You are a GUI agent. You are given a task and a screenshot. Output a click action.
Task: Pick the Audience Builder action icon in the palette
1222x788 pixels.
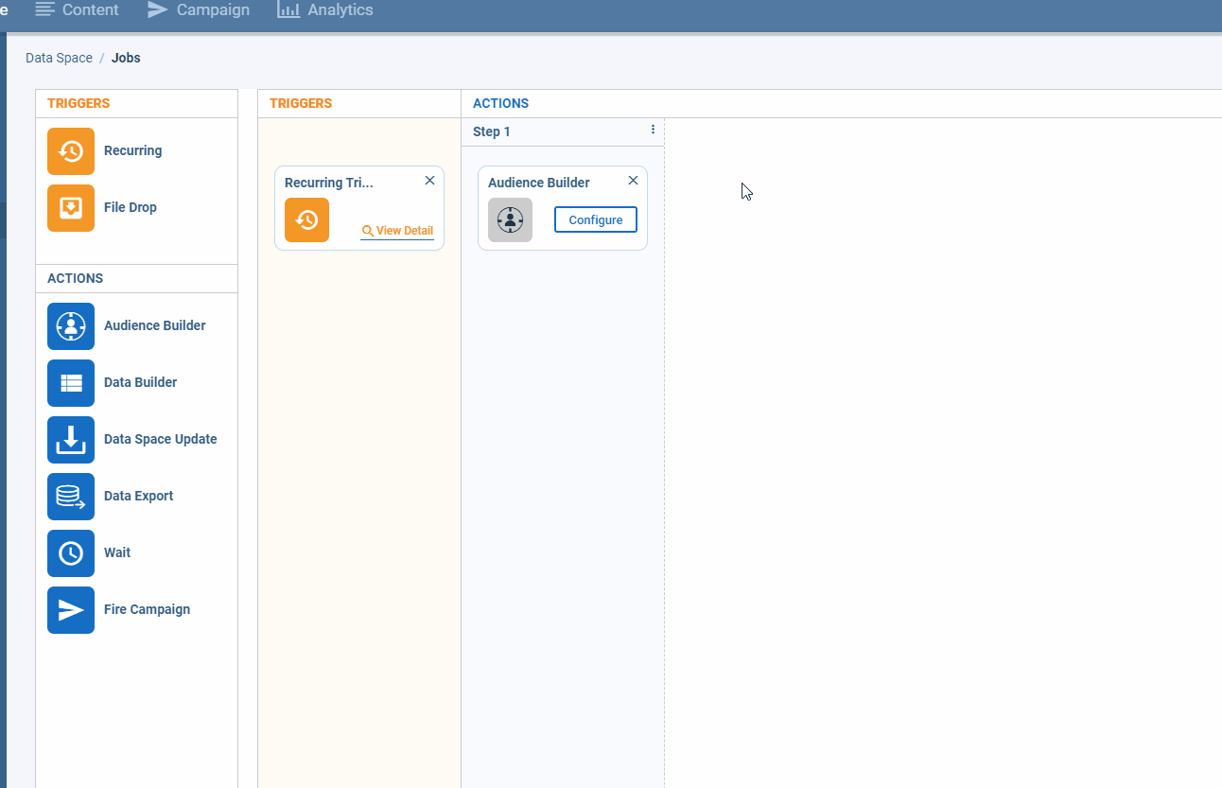[71, 326]
